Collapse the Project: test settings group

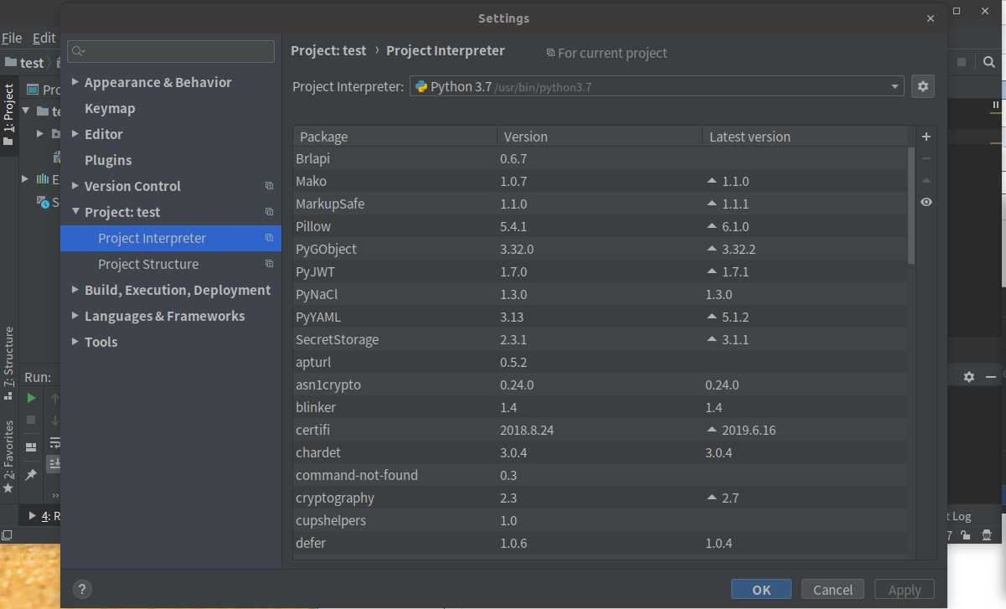tap(75, 212)
